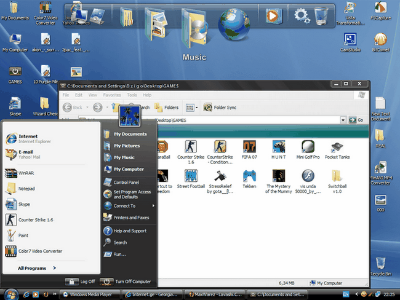
Task: Switch to Internet.ge taskbar window
Action: (x=152, y=294)
